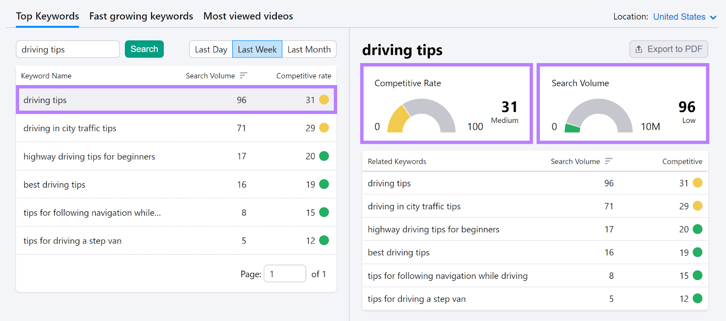Select 'tips for driving a step van' left row

176,240
